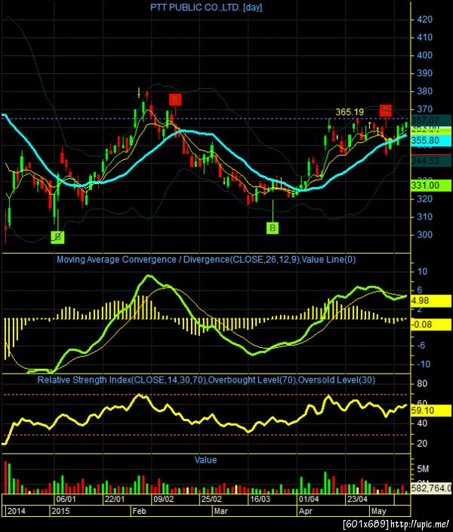Click the Apr month label
The height and width of the screenshot is (532, 453).
click(305, 511)
